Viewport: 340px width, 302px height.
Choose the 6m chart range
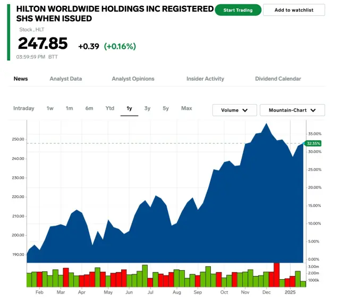89,108
